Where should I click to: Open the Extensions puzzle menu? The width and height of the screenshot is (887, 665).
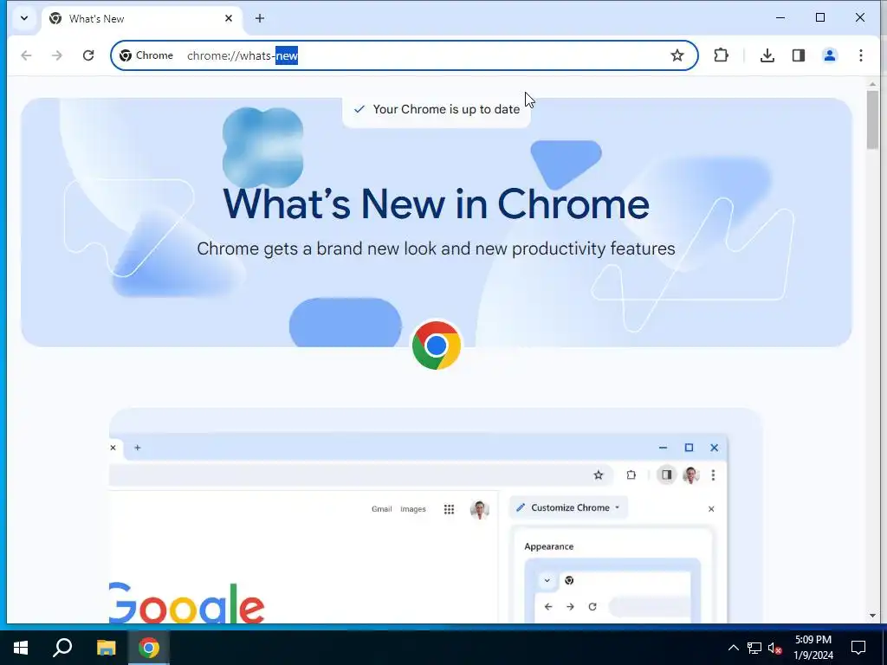click(722, 55)
